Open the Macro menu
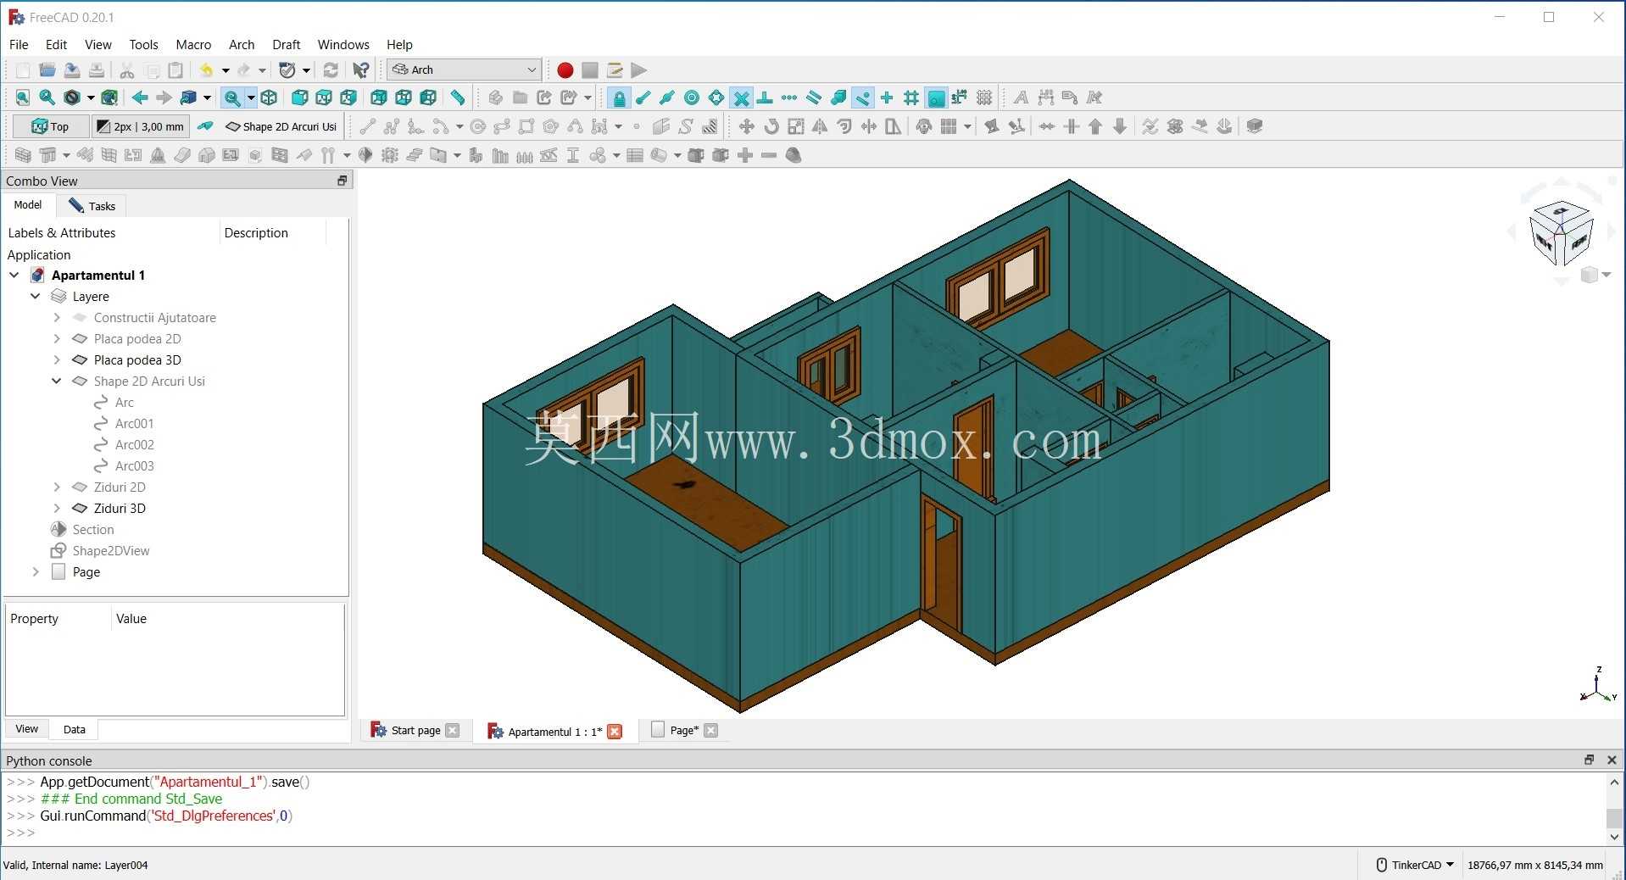The width and height of the screenshot is (1626, 880). [x=193, y=44]
